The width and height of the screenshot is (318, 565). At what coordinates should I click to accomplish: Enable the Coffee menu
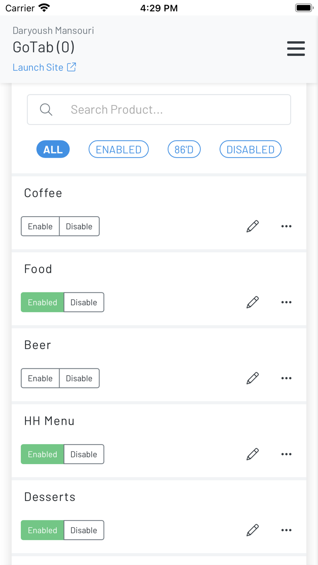[x=40, y=226]
